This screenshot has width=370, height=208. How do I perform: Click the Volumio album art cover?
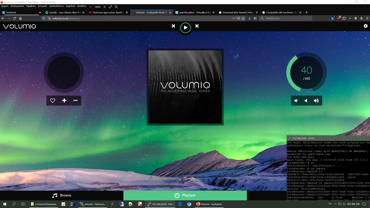[185, 87]
